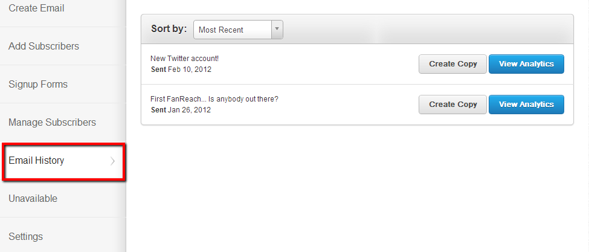589x252 pixels.
Task: Open the Signup Forms section
Action: pyautogui.click(x=38, y=85)
